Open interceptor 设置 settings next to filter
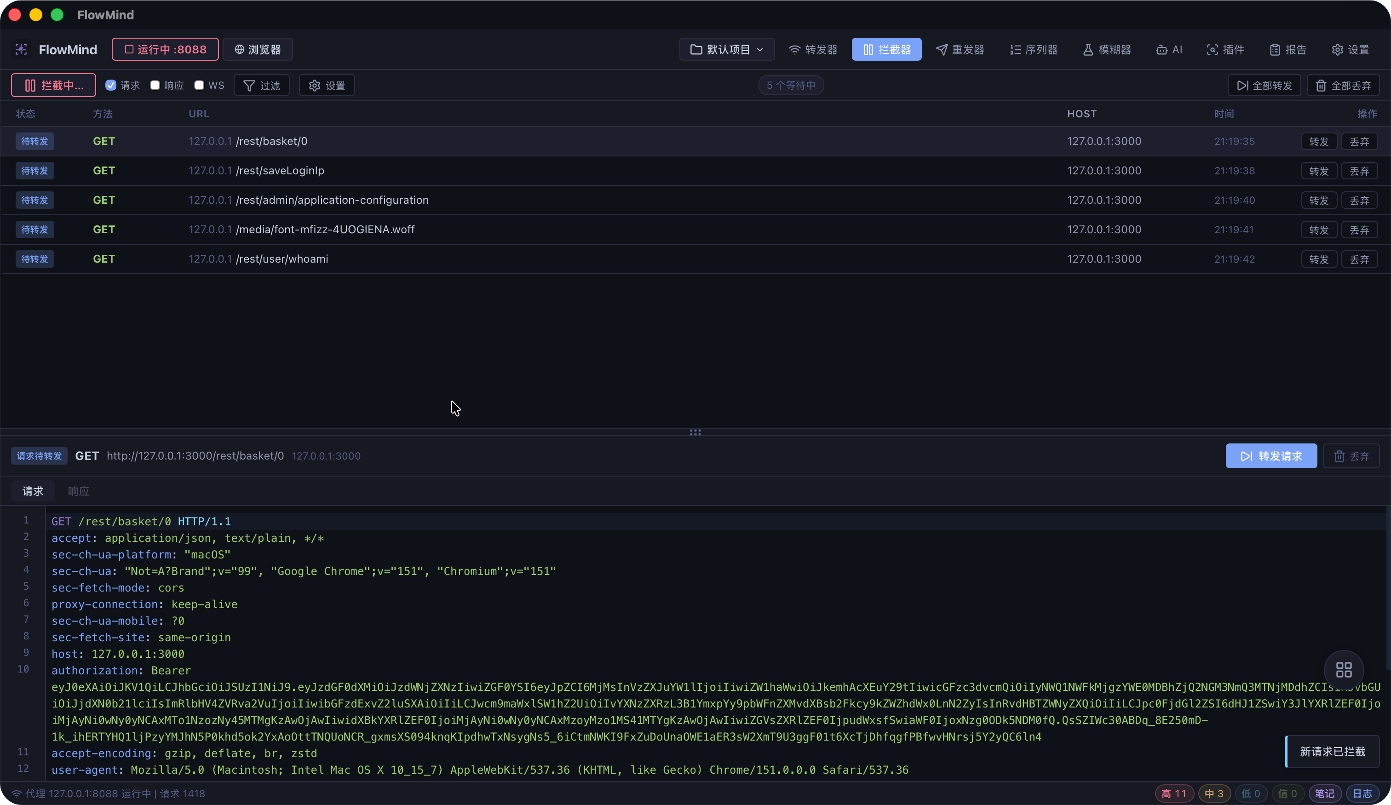This screenshot has width=1391, height=805. pos(327,86)
